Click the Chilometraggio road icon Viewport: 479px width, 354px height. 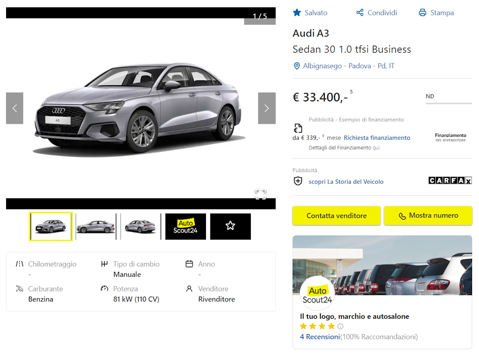pos(20,264)
